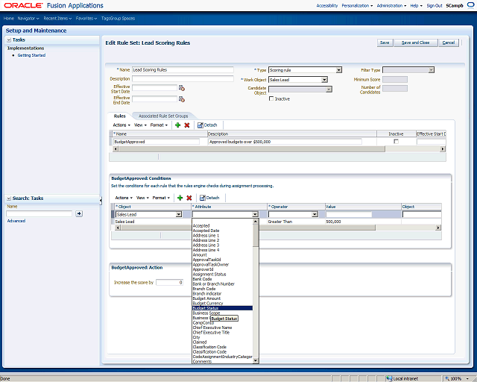Image resolution: width=477 pixels, height=382 pixels.
Task: Click the BudgetApproved rule name field
Action: (157, 141)
